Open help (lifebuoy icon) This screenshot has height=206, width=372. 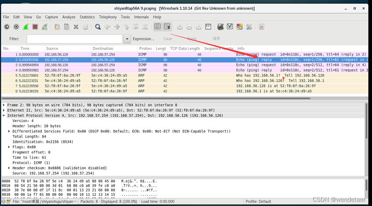[x=261, y=27]
